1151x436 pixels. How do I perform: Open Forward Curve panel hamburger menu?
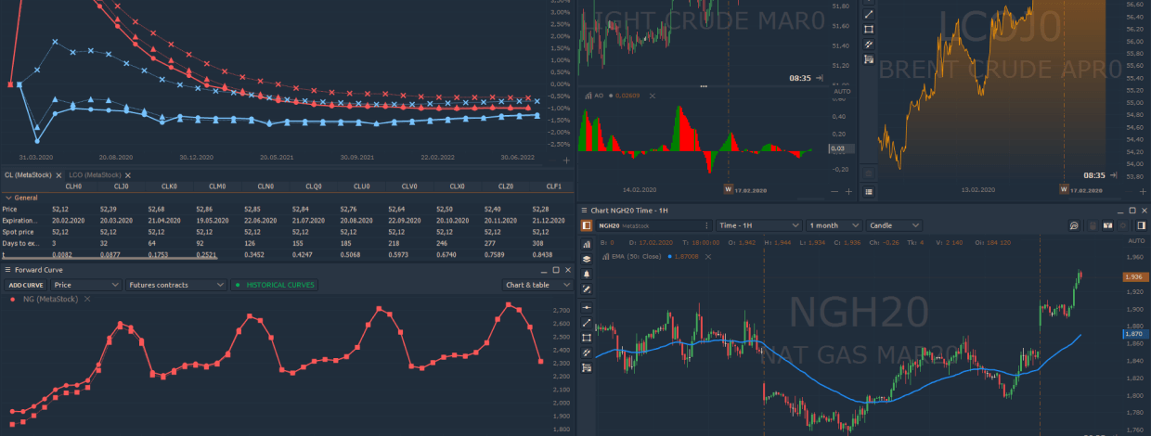click(x=7, y=270)
